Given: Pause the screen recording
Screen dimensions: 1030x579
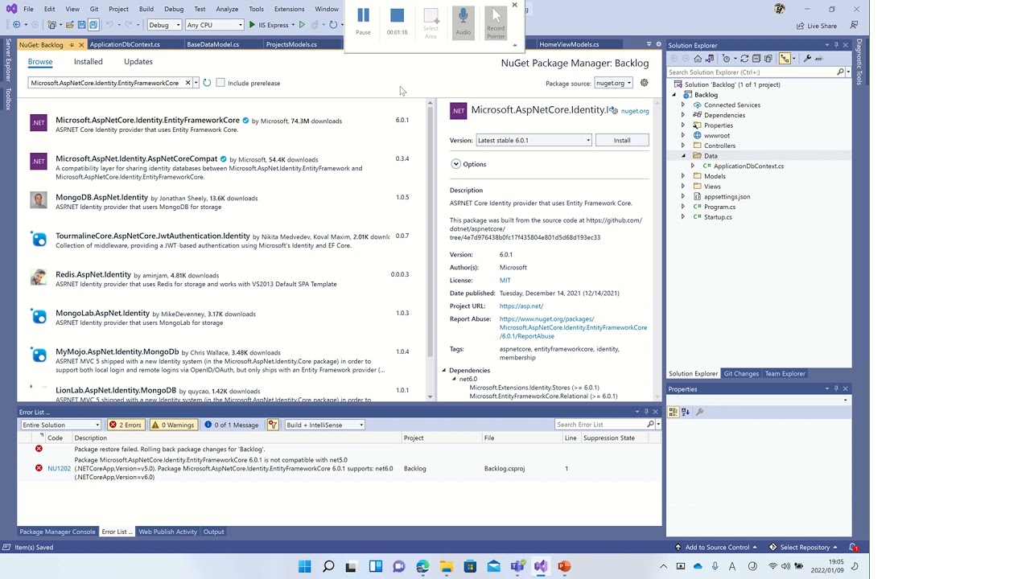Looking at the screenshot, I should [363, 21].
